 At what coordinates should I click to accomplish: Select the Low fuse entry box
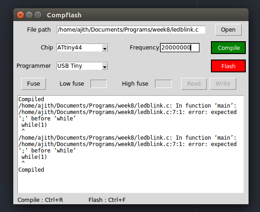(x=99, y=84)
